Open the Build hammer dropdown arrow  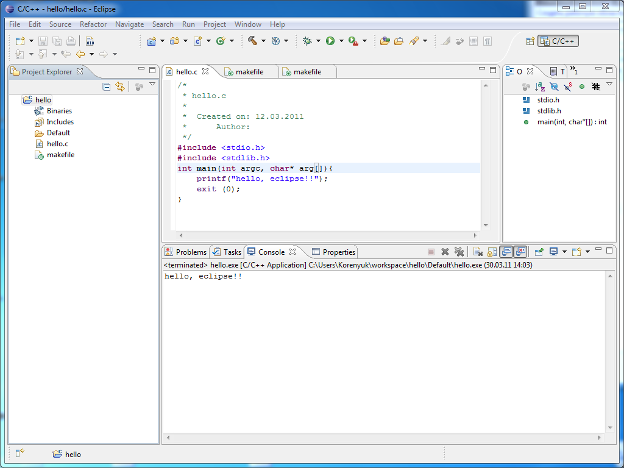point(263,41)
